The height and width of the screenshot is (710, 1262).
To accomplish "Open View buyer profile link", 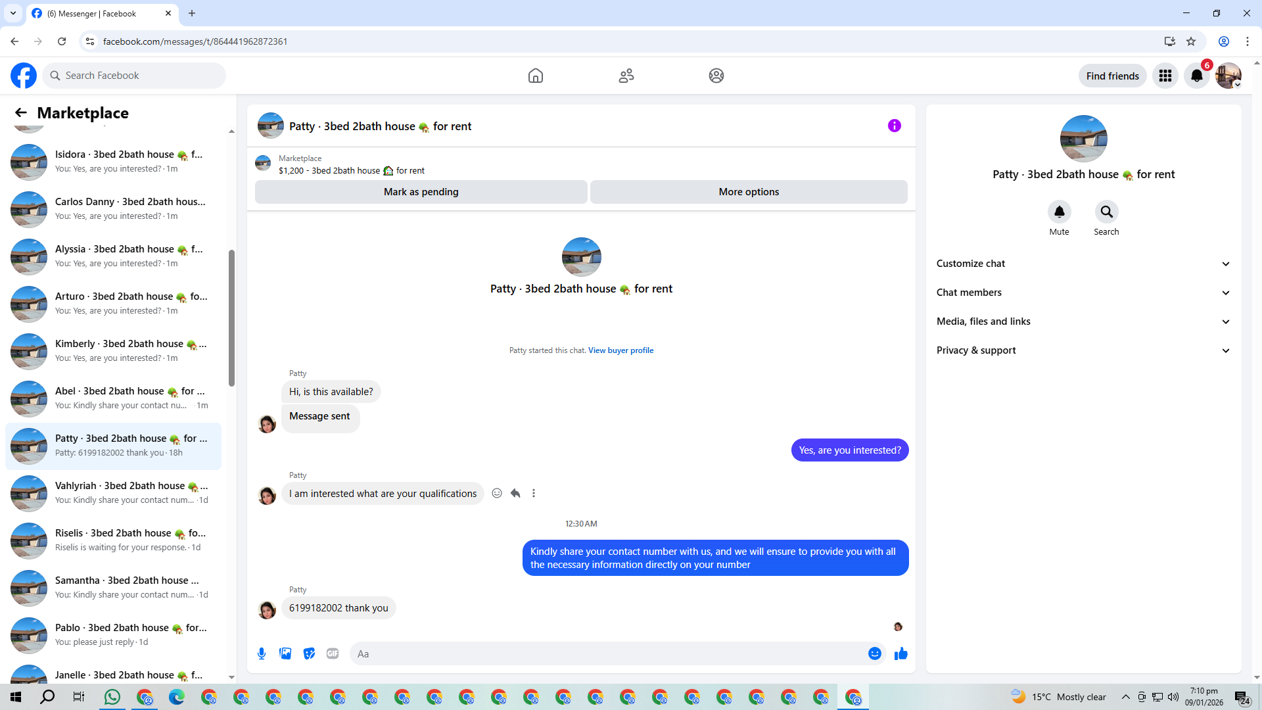I will click(620, 350).
